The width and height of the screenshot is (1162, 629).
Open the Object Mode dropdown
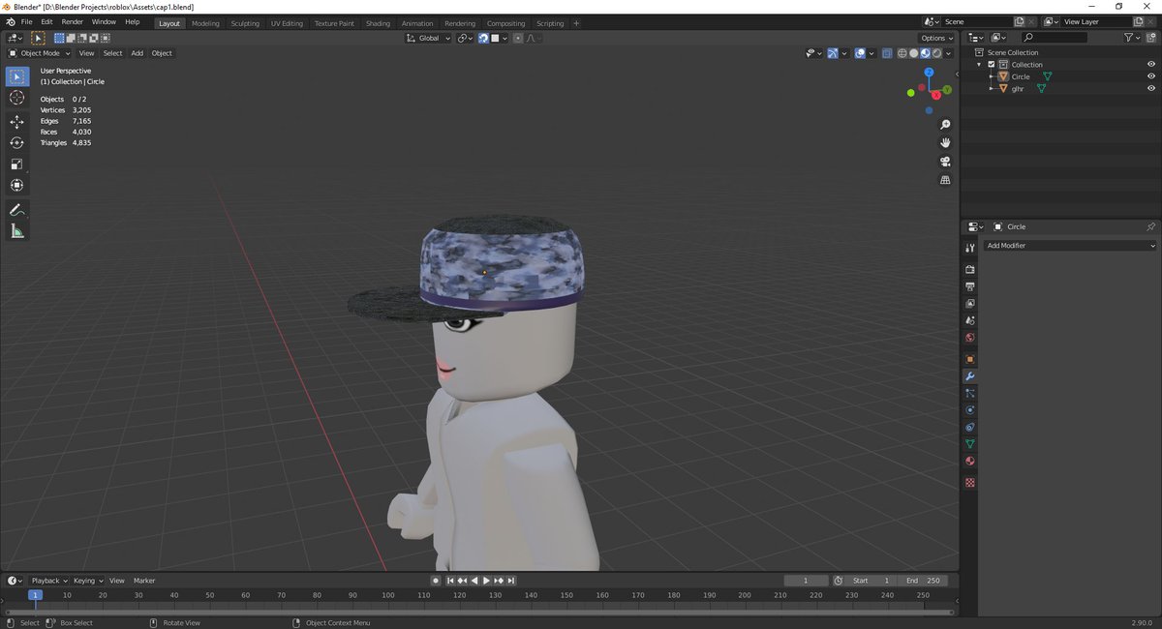coord(39,53)
